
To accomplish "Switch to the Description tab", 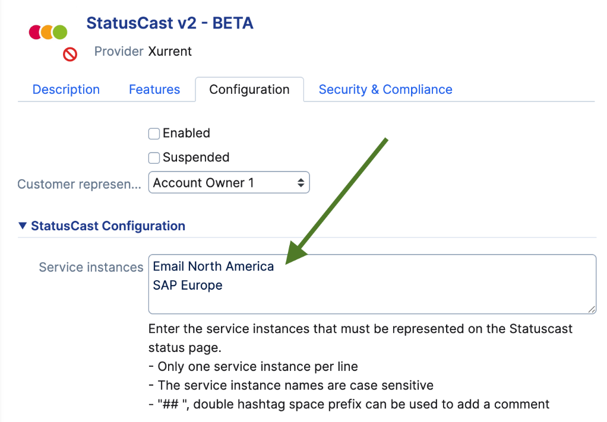I will (66, 90).
